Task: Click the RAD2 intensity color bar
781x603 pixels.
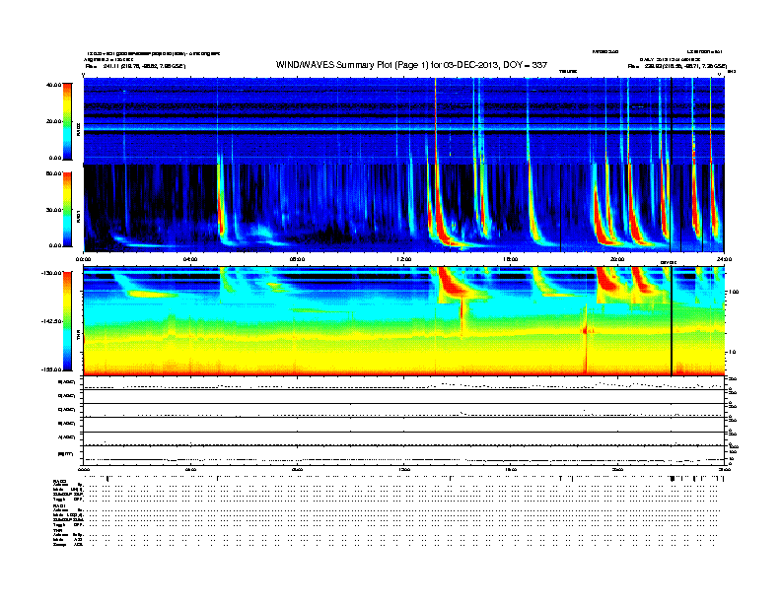Action: point(67,121)
